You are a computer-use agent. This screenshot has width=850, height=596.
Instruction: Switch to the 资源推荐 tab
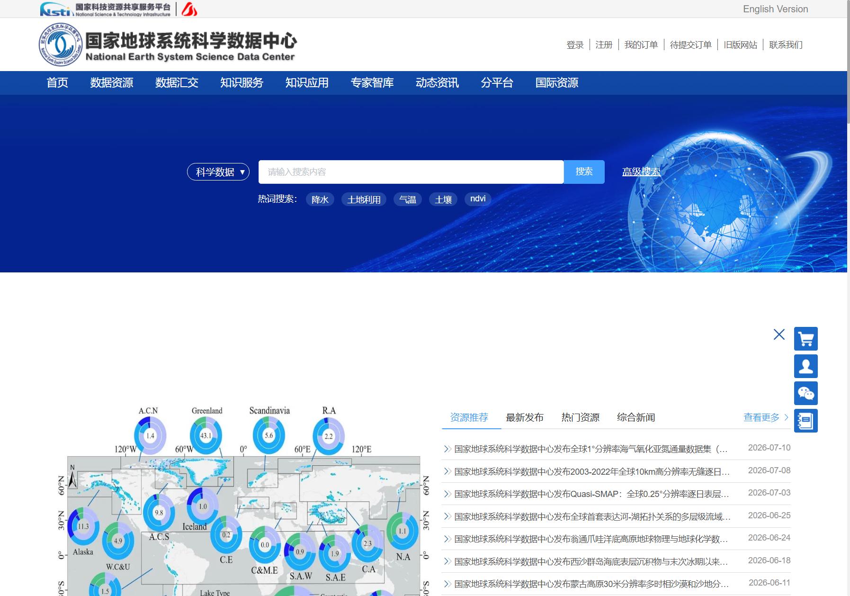tap(469, 417)
